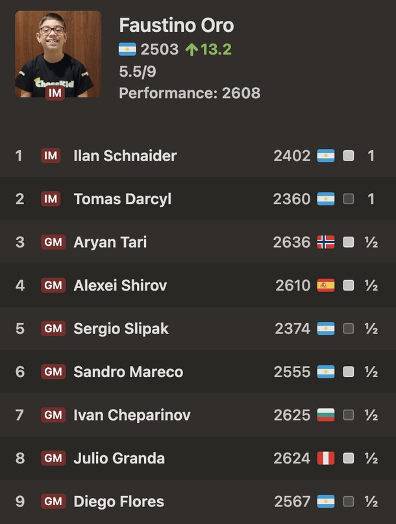Click the white piece indicator for Ilan Schnaider
Image resolution: width=396 pixels, height=524 pixels.
(x=349, y=156)
